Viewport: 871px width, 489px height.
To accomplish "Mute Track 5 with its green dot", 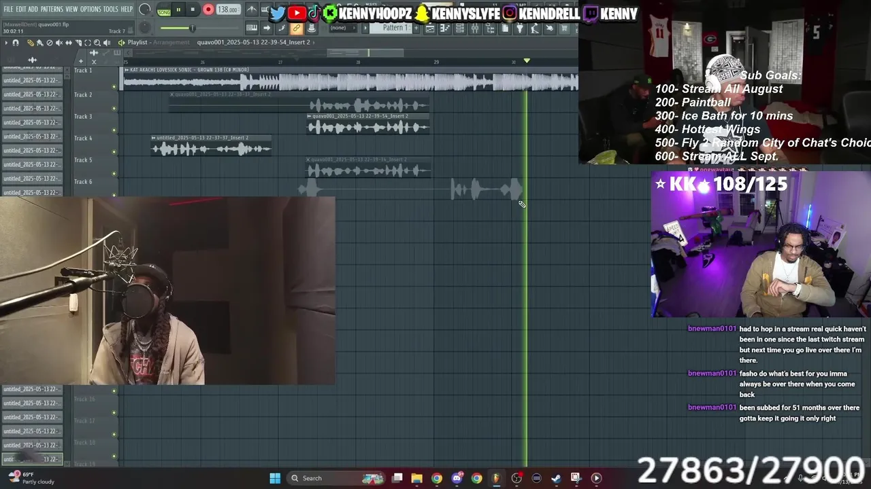I will point(114,174).
